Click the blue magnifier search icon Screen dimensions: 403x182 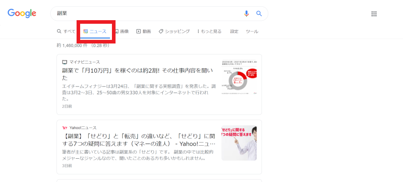click(x=259, y=13)
